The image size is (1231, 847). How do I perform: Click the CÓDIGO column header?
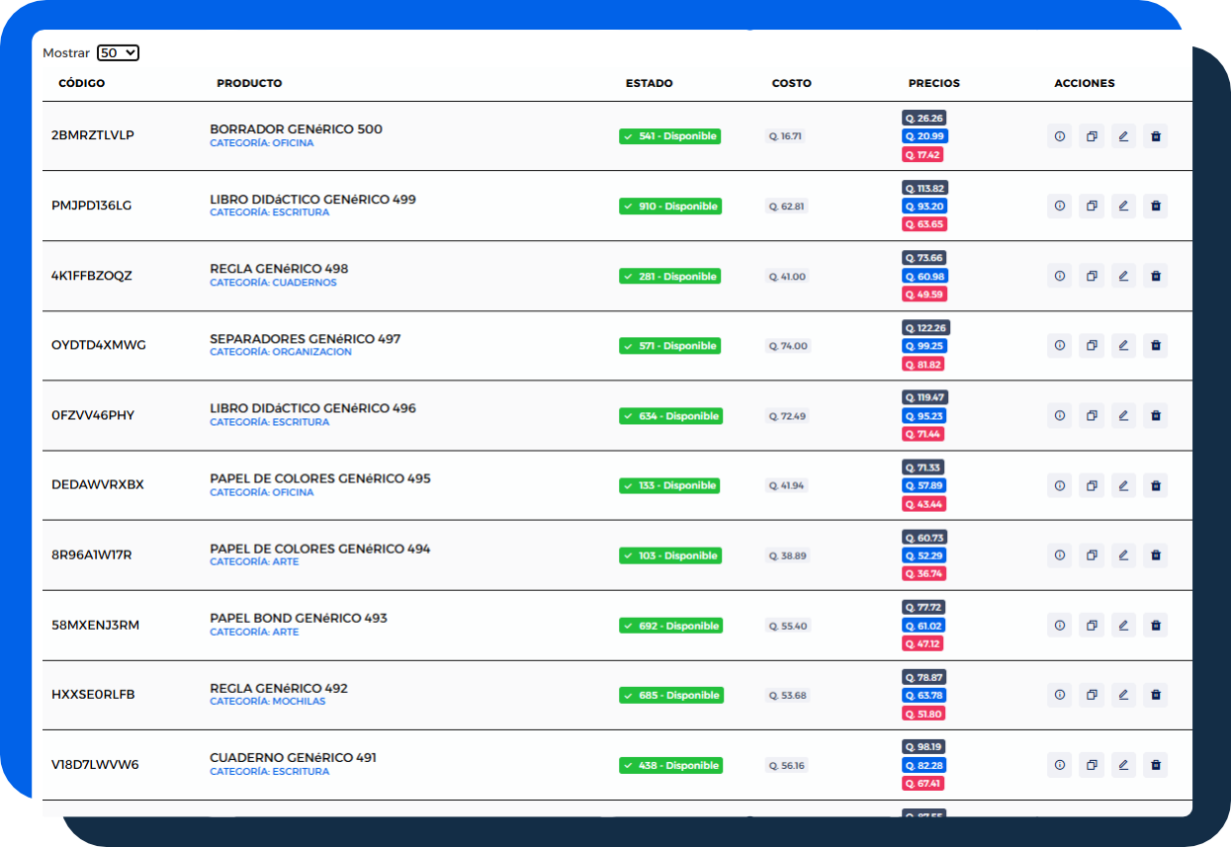pyautogui.click(x=82, y=83)
